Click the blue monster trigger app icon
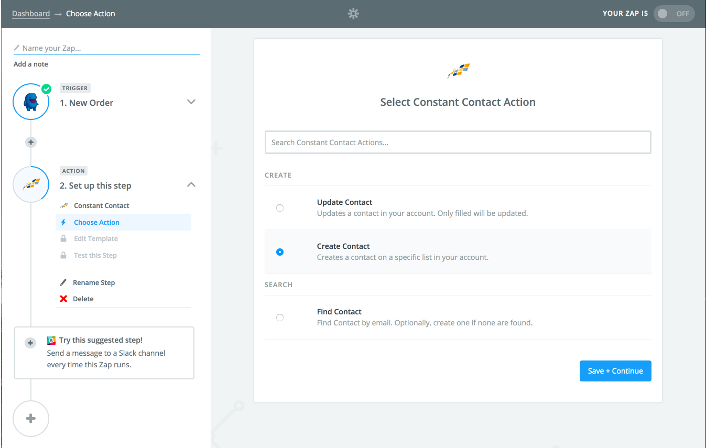Screen dimensions: 706x448 (31, 102)
